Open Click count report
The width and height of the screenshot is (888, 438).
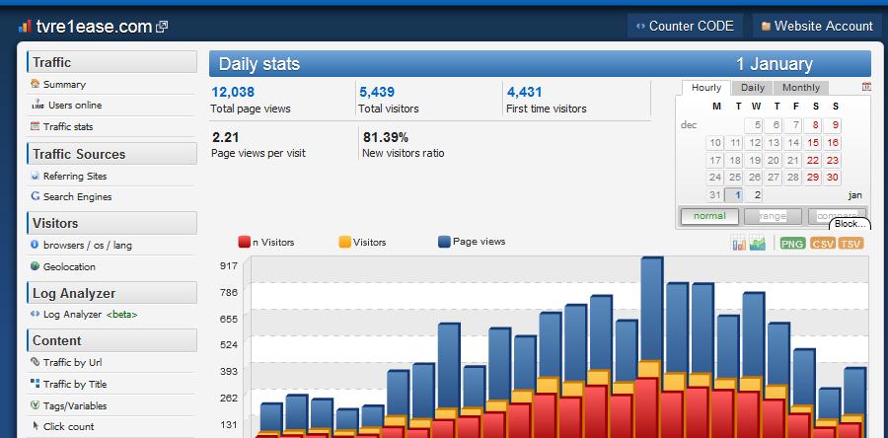point(68,427)
